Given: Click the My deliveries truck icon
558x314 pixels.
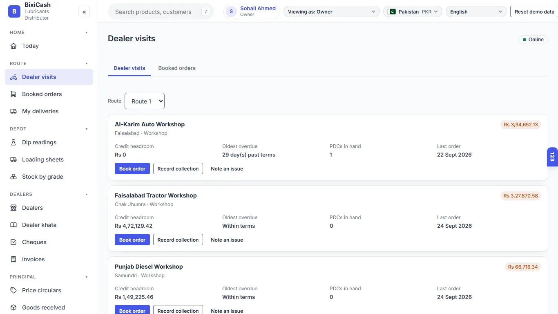Looking at the screenshot, I should [x=13, y=111].
